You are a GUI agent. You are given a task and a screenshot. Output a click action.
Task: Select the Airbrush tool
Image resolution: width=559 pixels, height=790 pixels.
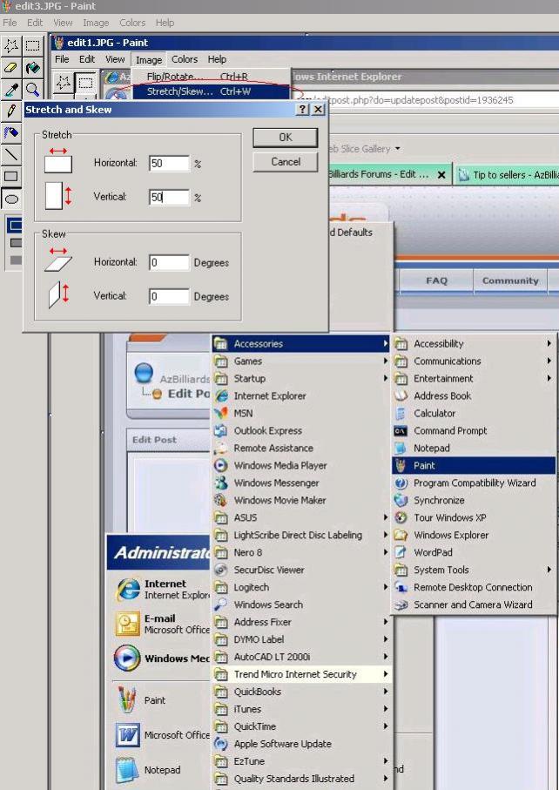pos(11,133)
